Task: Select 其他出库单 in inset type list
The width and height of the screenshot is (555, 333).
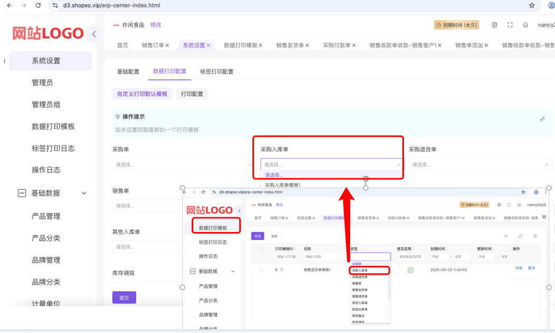Action: (360, 309)
